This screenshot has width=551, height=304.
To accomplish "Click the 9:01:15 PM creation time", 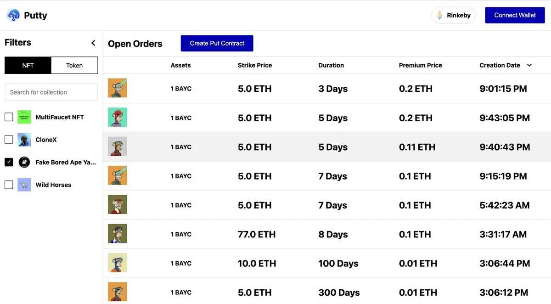I will 503,89.
